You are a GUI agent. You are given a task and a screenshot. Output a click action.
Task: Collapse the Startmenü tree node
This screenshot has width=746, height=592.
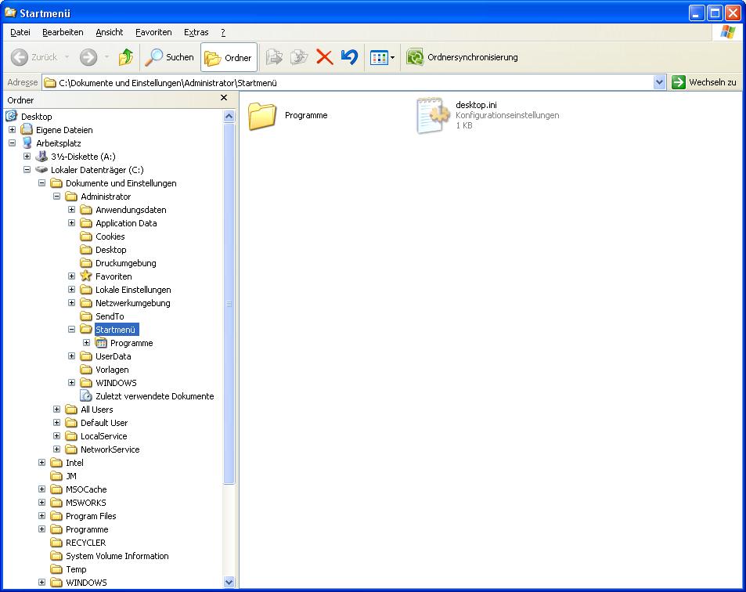[71, 330]
